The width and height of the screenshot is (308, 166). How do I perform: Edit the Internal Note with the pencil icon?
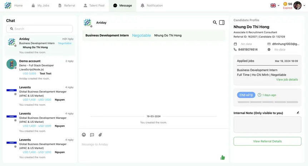click(298, 112)
